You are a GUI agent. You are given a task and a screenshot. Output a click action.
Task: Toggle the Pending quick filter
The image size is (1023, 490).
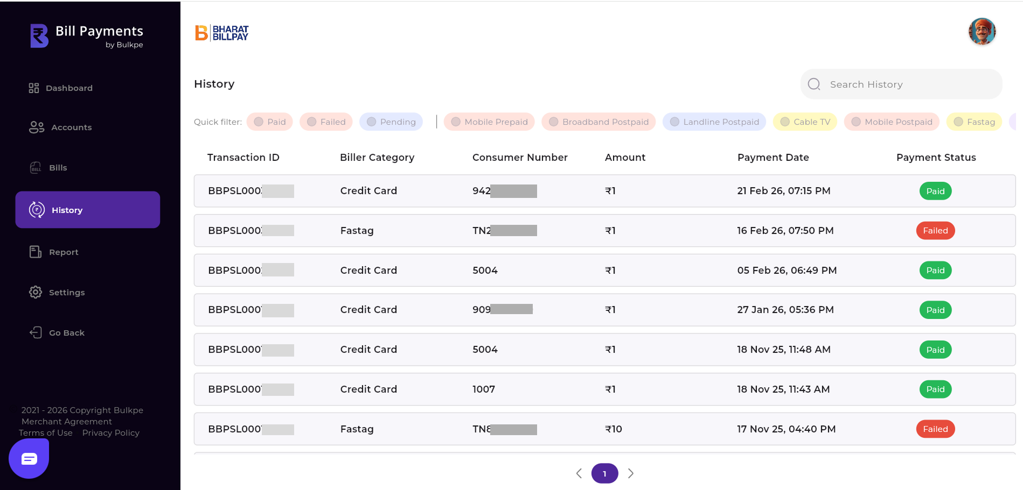click(391, 122)
